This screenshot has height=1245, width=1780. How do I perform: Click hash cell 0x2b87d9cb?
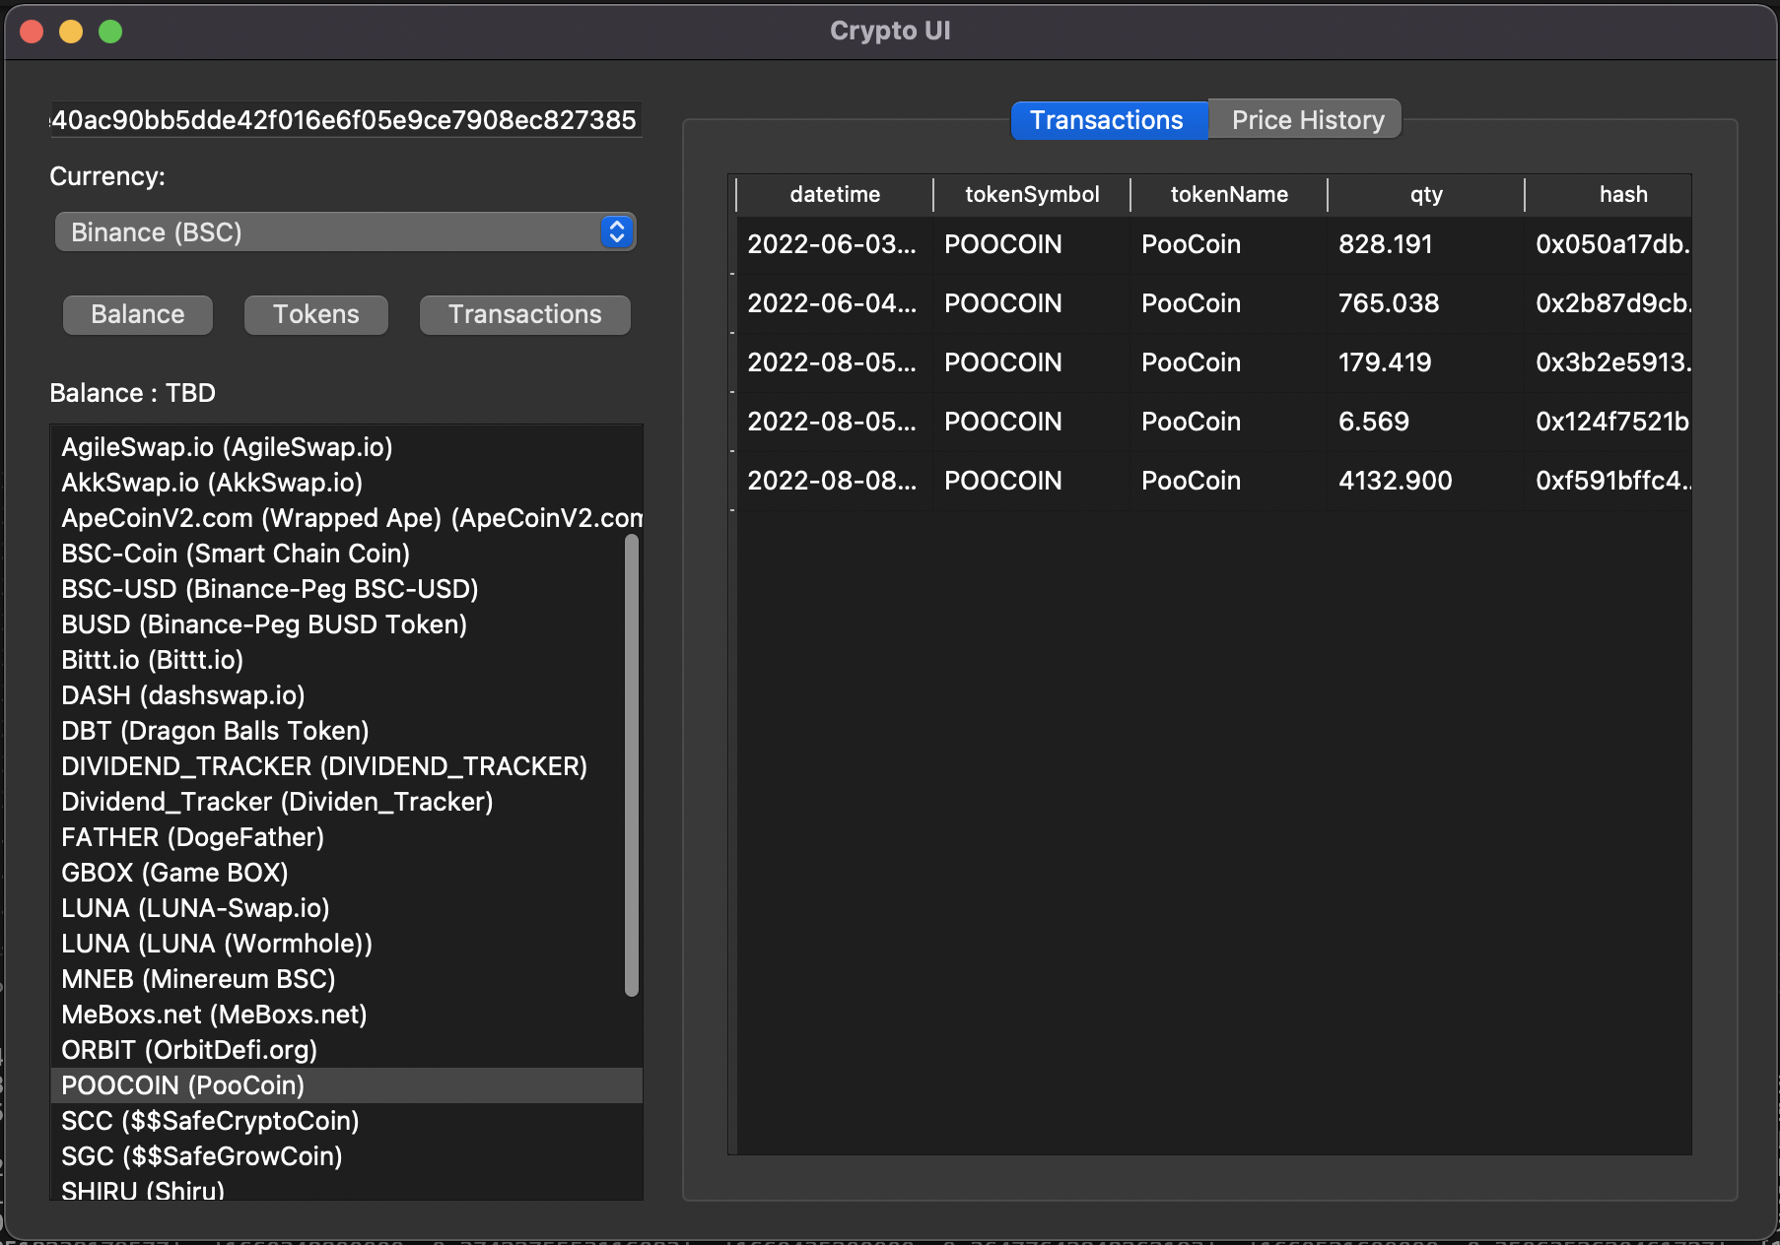(x=1609, y=303)
